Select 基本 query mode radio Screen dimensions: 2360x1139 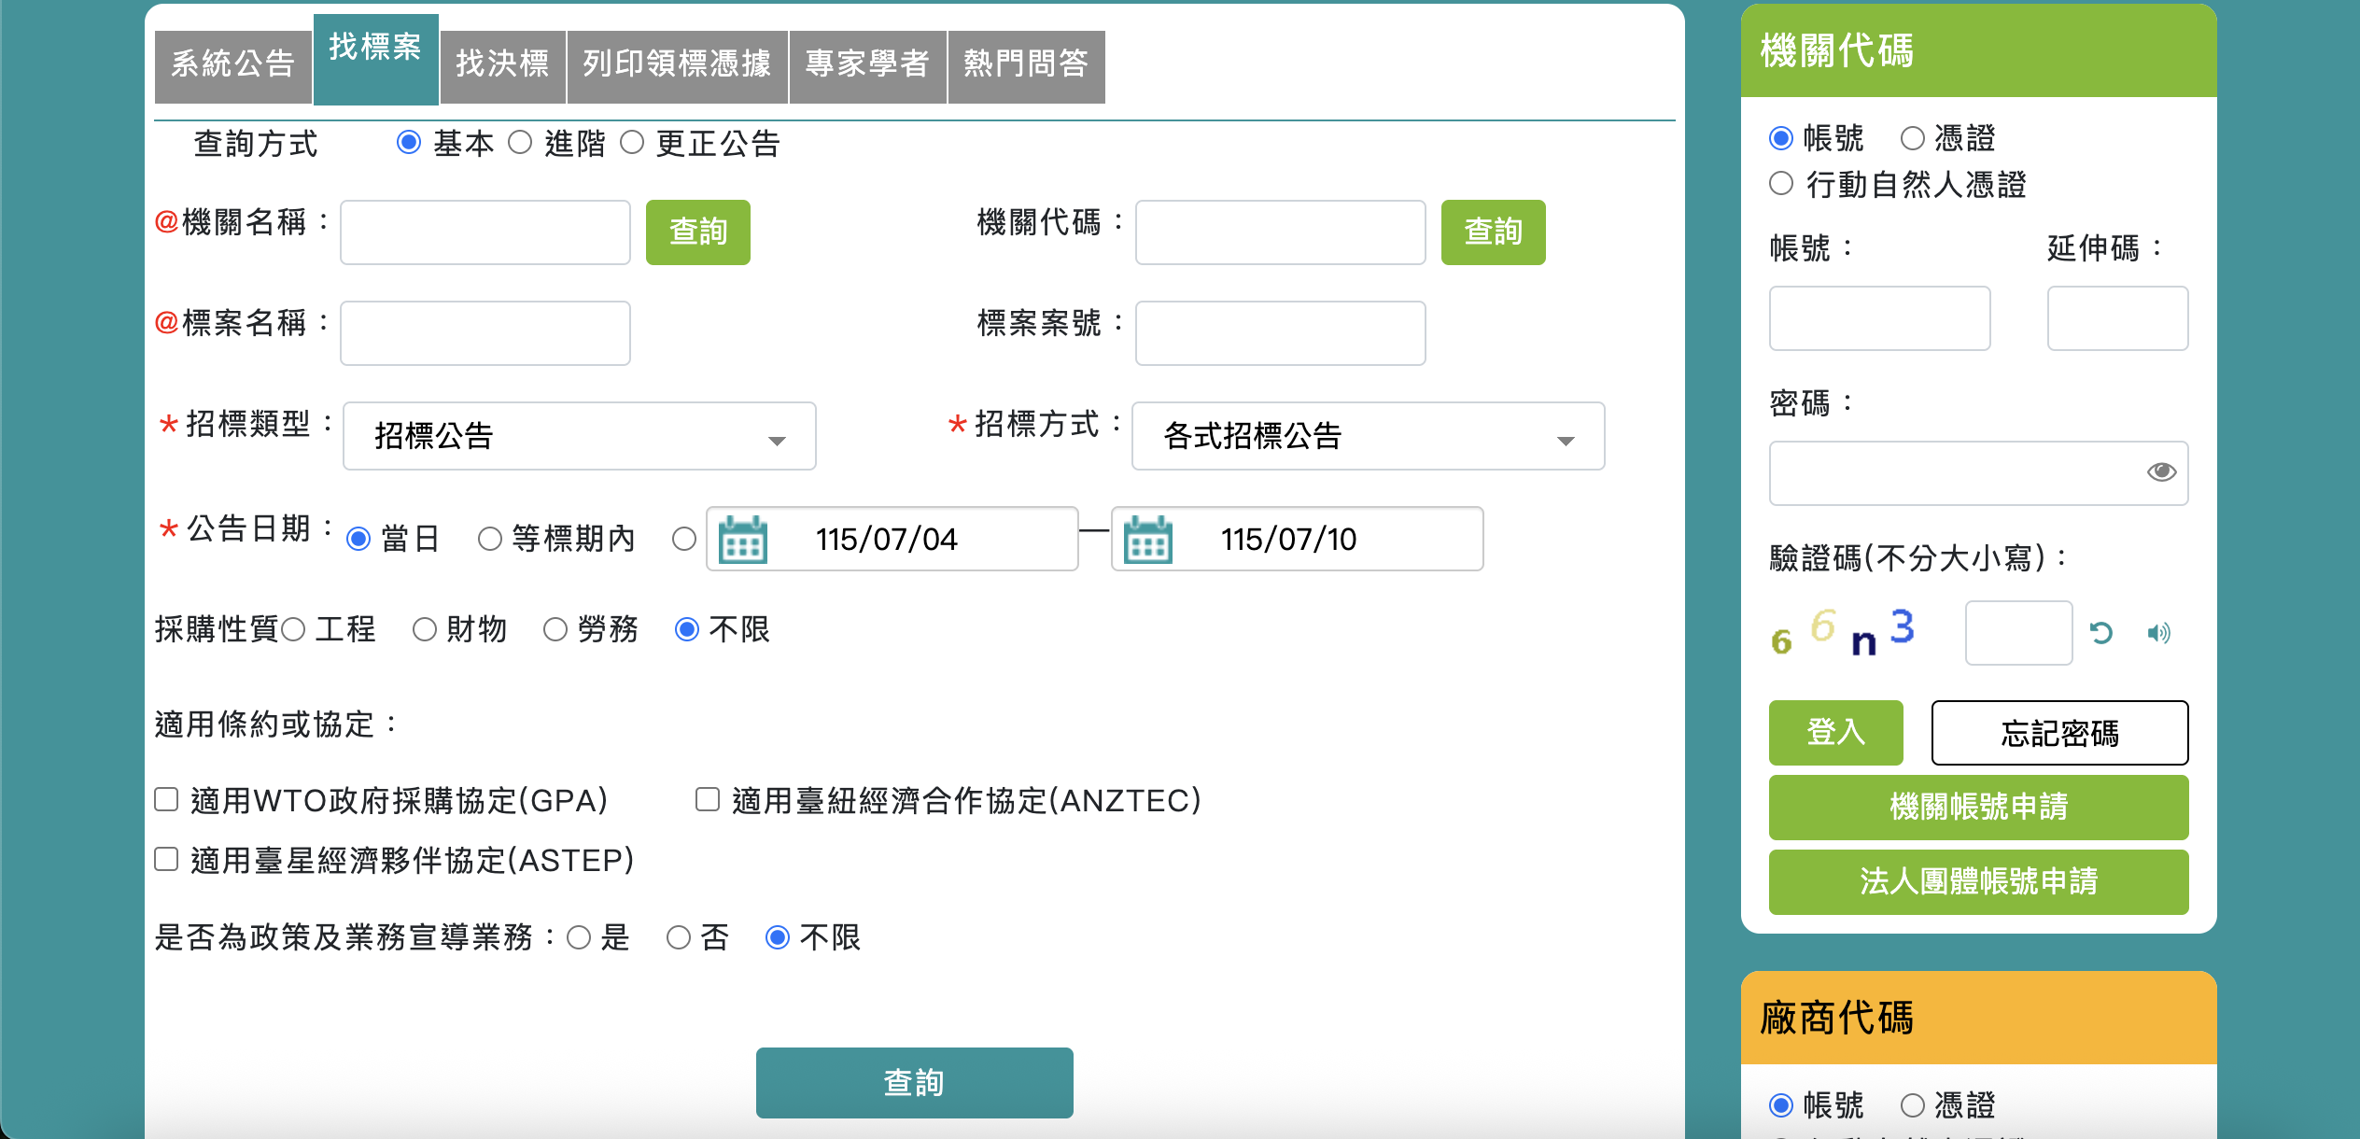point(408,143)
